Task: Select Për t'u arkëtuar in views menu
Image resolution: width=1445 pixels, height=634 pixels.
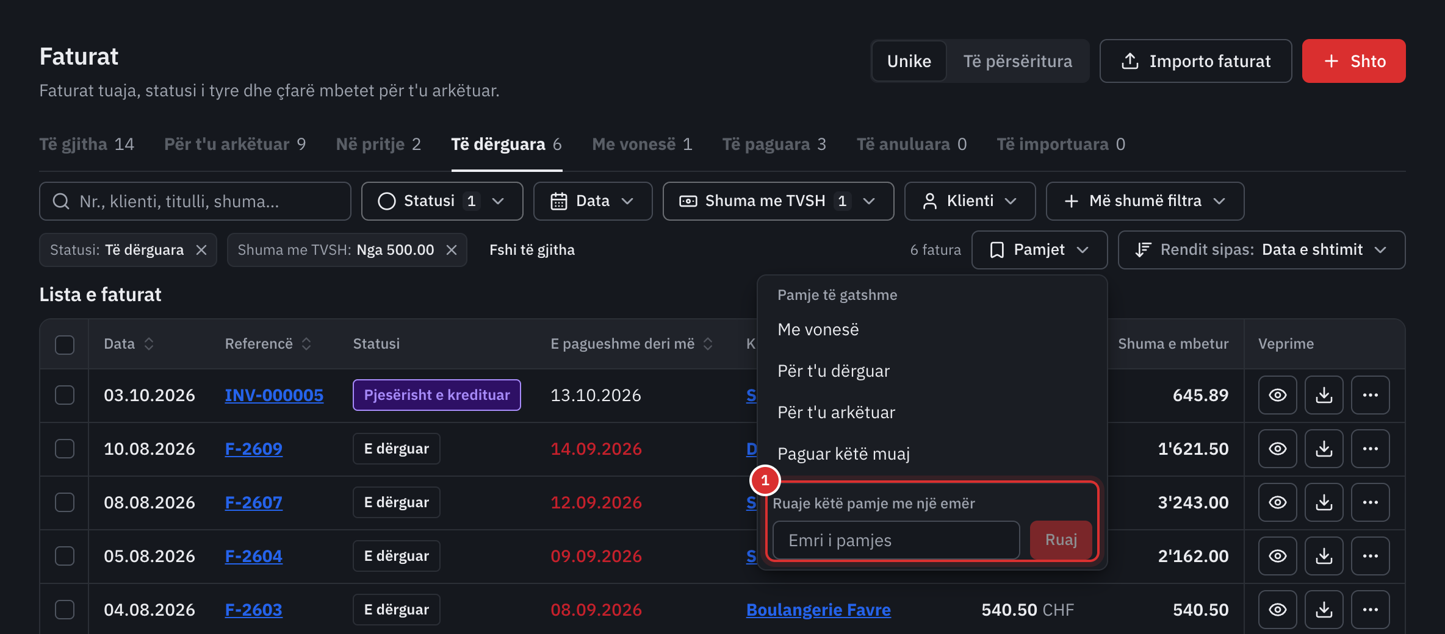Action: pyautogui.click(x=932, y=413)
